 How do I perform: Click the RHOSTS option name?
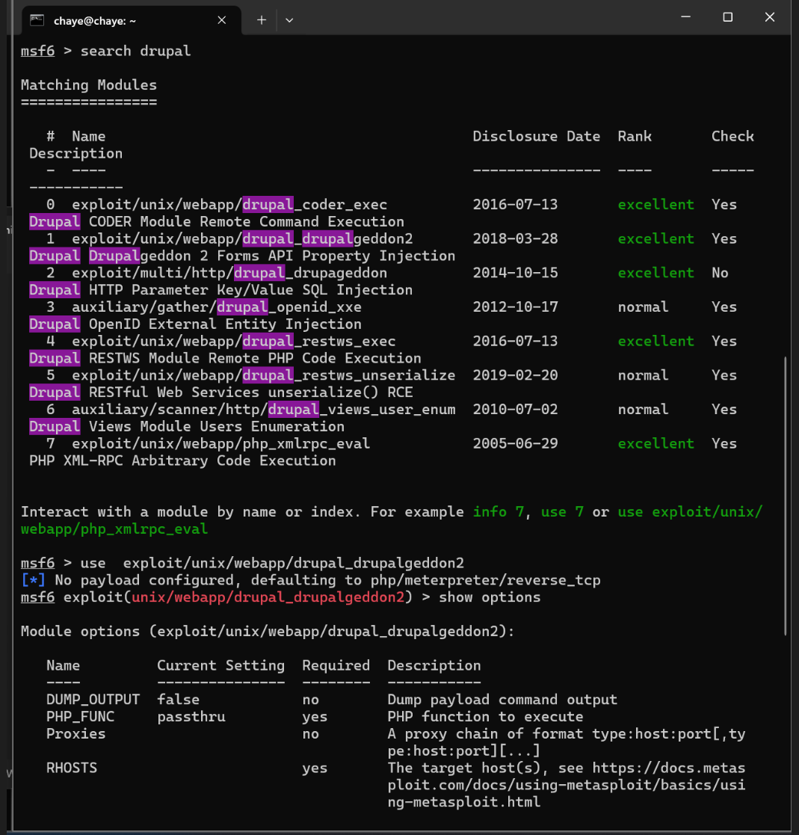(x=72, y=768)
